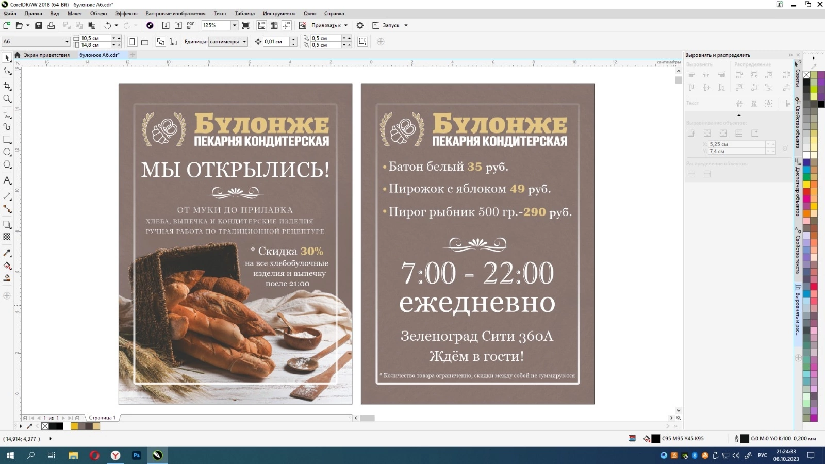Open the Options gear icon
Screen dimensions: 825x464
(x=360, y=25)
